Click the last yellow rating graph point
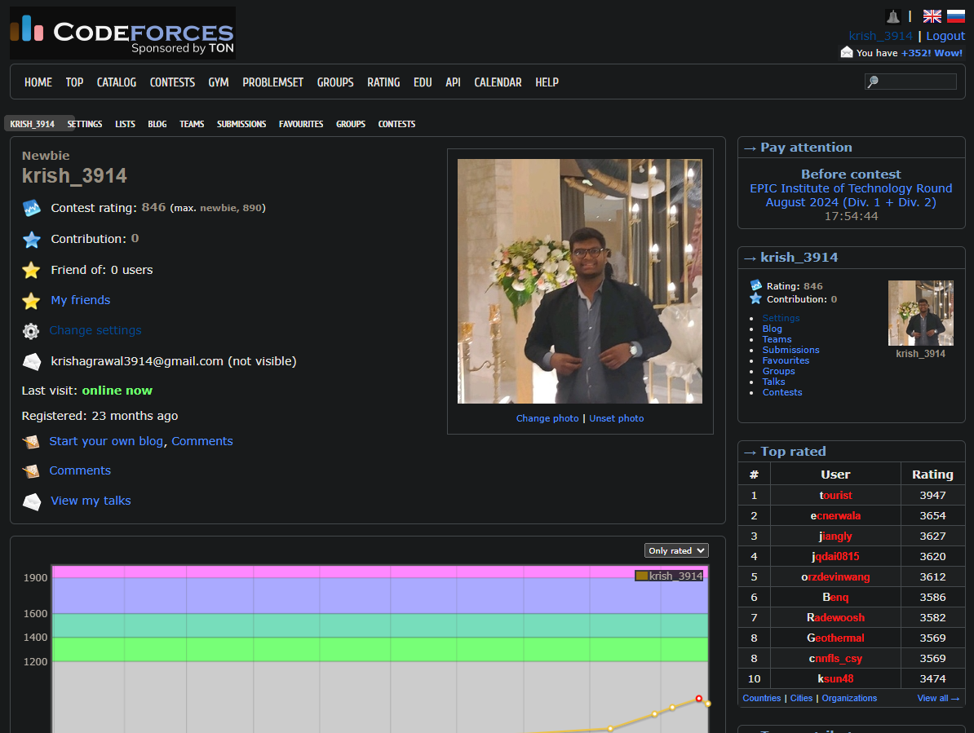The height and width of the screenshot is (733, 974). point(707,703)
